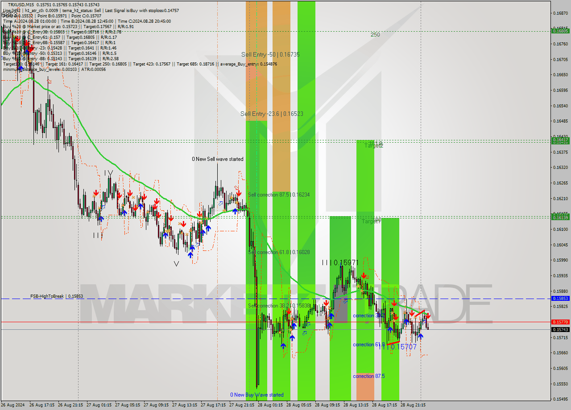Click the red 0.15770 price tag on axis
571x410 pixels.
(561, 321)
